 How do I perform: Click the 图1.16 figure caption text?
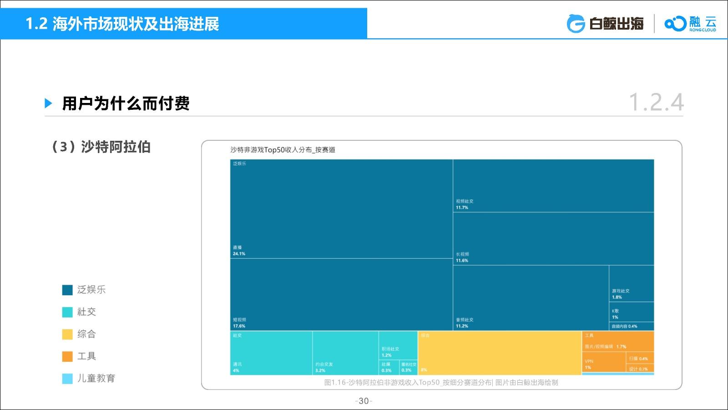441,383
